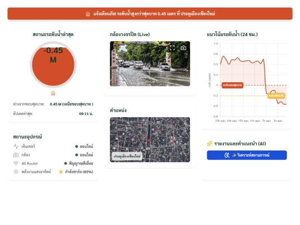Click the -0.45 M circular water gauge

[53, 64]
